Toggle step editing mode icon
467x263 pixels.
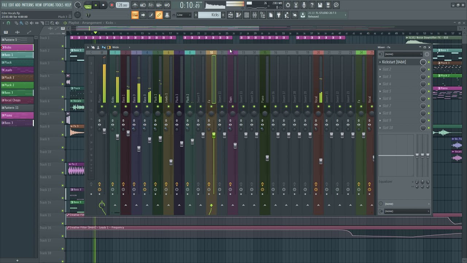pos(151,15)
